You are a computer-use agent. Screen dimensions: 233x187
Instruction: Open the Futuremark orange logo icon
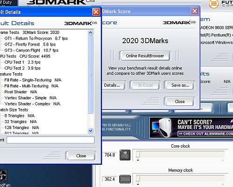pyautogui.click(x=214, y=4)
